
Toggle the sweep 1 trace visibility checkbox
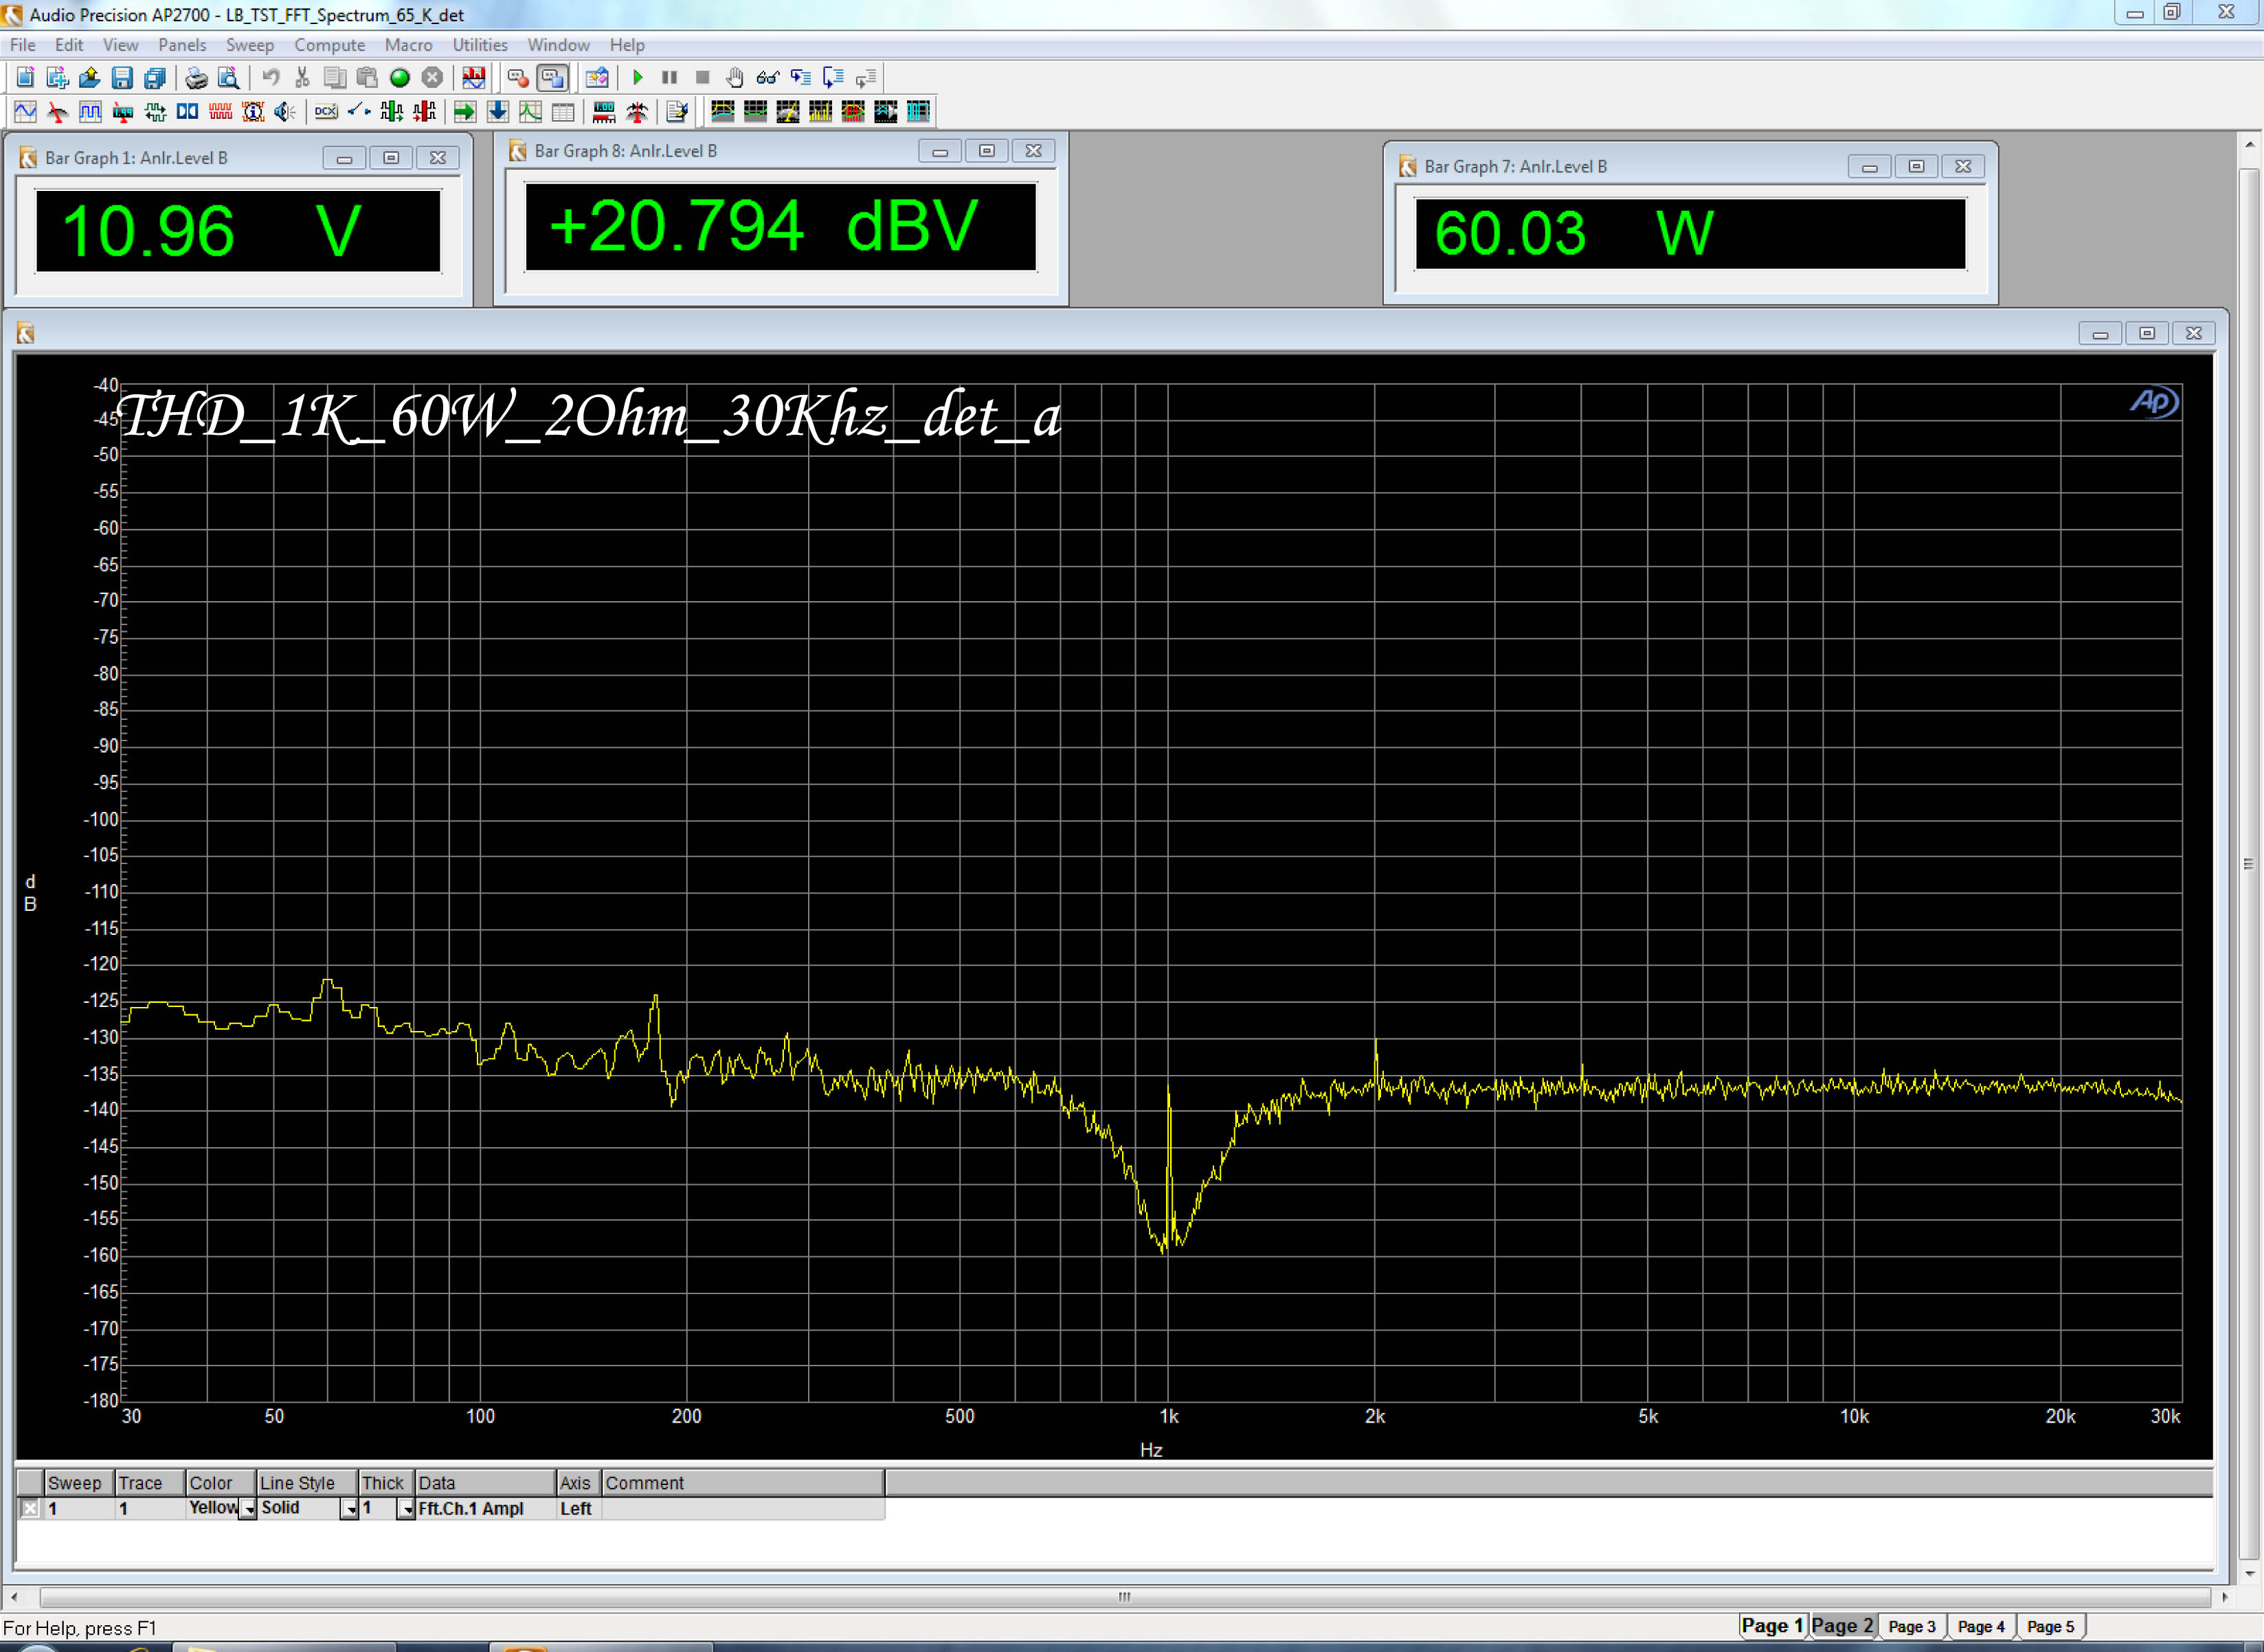30,1508
